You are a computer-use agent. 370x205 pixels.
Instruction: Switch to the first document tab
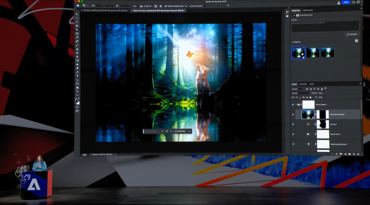coord(105,10)
